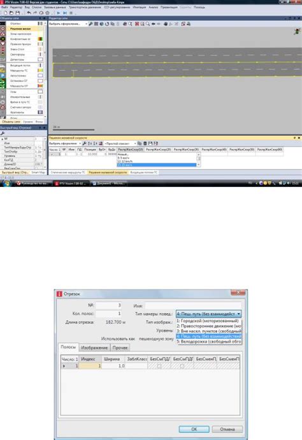Switch to the Прочее tab in dialog
This screenshot has width=302, height=440.
coord(120,348)
